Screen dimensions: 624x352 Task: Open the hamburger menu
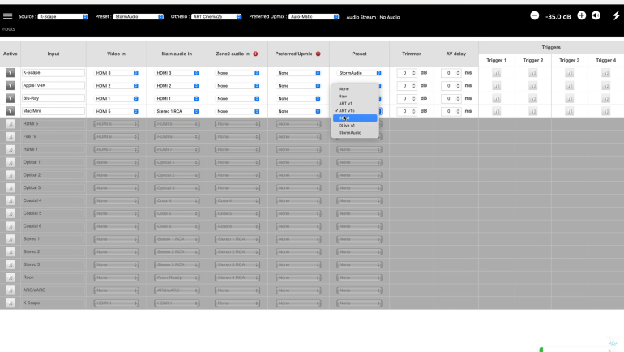click(x=8, y=16)
